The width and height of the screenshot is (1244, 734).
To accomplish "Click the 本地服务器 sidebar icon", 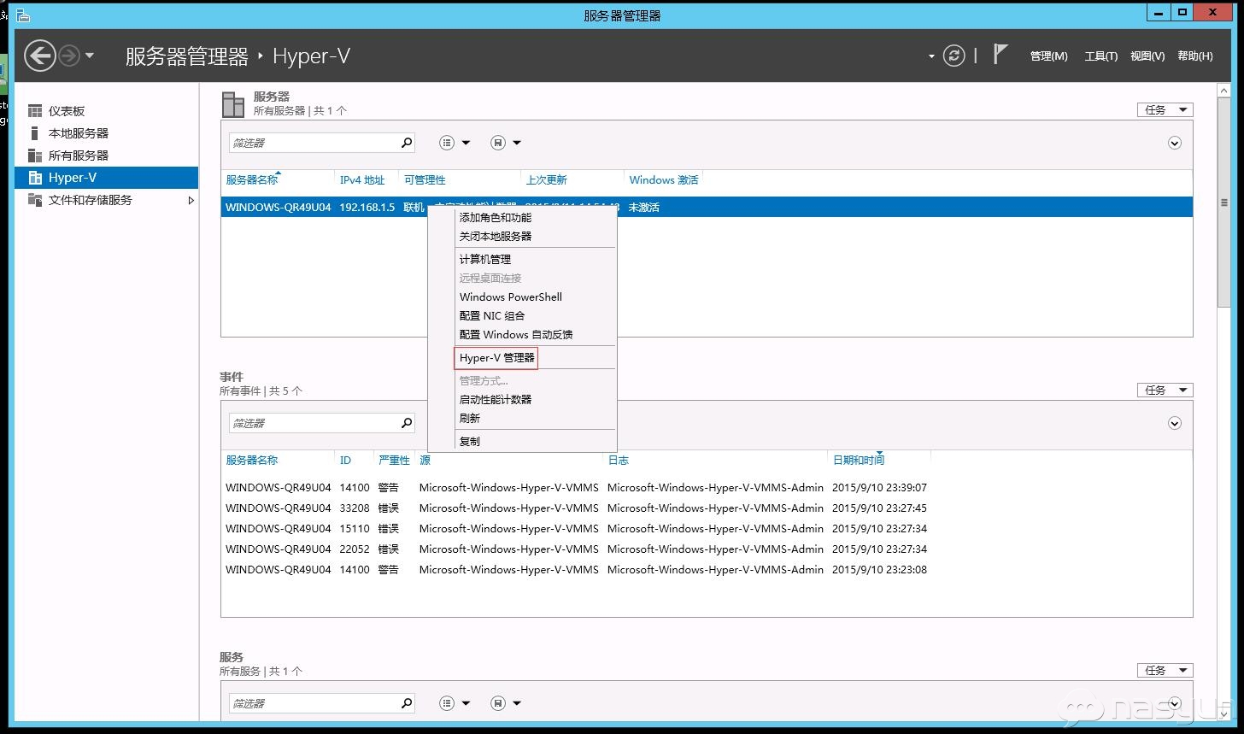I will tap(35, 133).
